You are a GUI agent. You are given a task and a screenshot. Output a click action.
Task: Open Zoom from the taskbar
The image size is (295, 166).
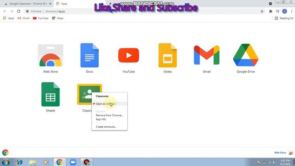[x=73, y=162]
